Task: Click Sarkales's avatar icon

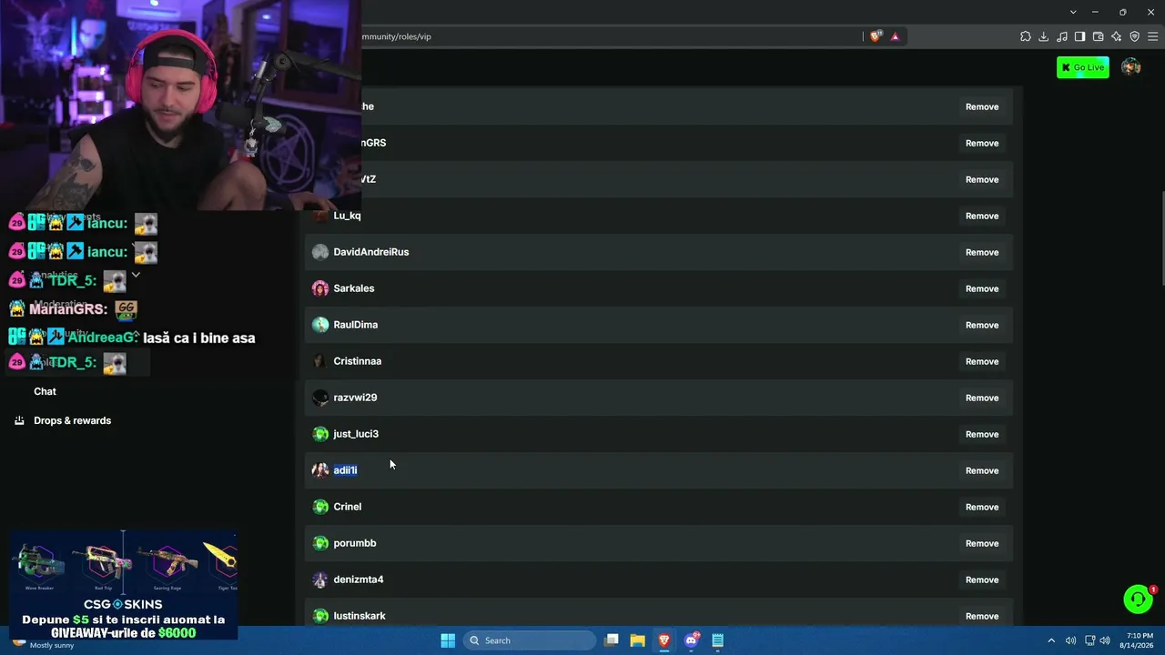Action: click(320, 288)
